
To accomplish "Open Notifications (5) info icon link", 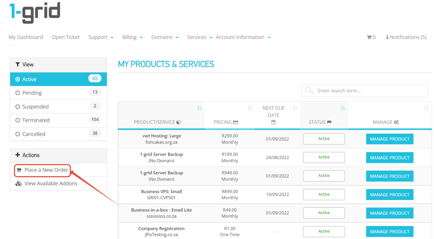I will click(406, 37).
